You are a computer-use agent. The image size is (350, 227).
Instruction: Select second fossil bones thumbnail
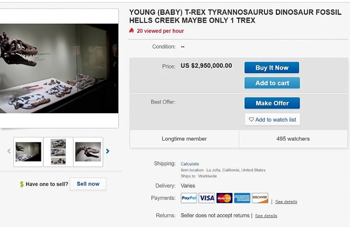(58, 152)
